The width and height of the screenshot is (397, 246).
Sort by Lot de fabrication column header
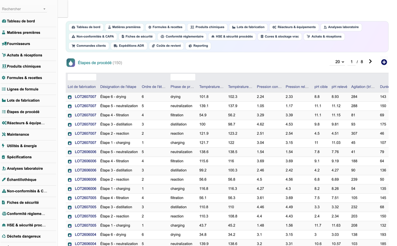click(x=82, y=87)
